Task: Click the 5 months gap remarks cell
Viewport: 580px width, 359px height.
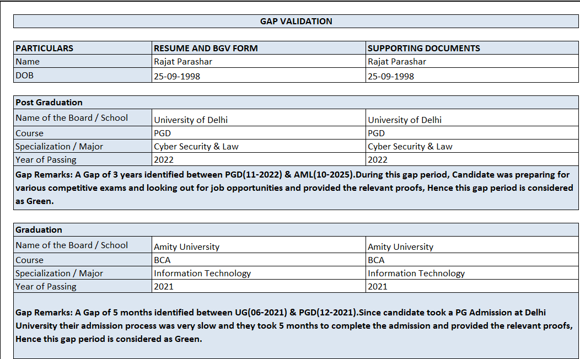Action: click(296, 326)
